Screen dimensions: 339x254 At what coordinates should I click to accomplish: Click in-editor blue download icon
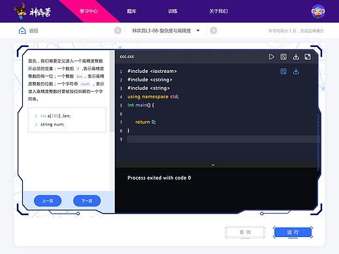296,72
